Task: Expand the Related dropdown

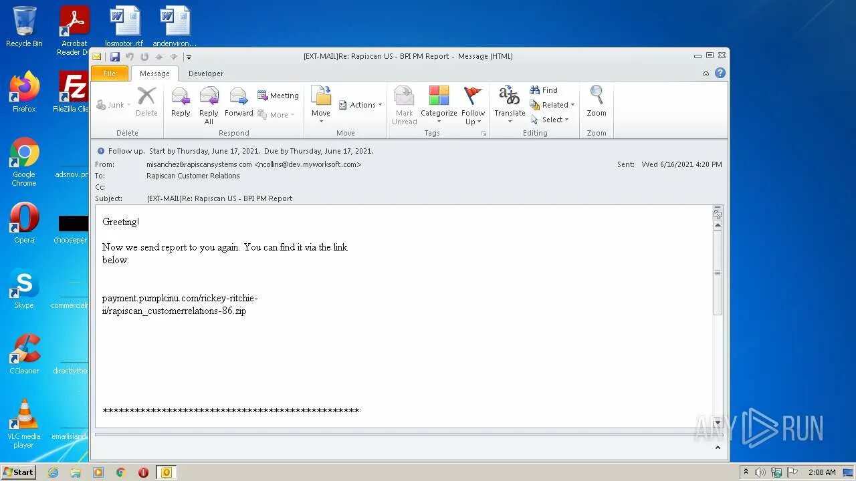Action: pos(552,105)
